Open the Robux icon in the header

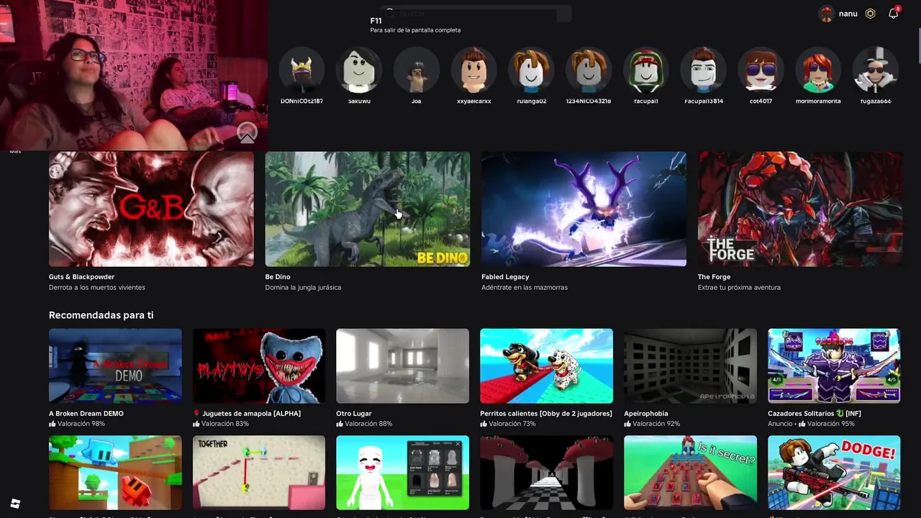click(x=871, y=14)
